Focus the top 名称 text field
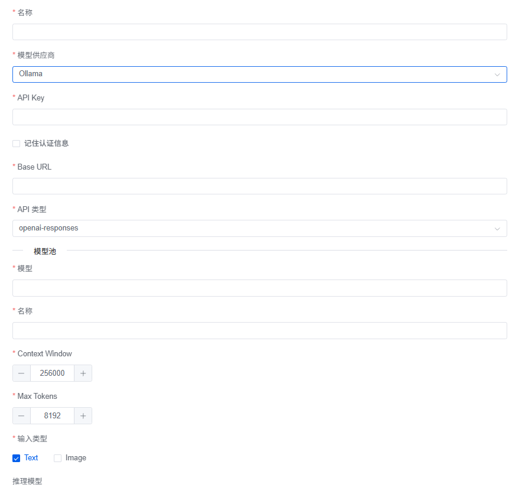This screenshot has height=494, width=522. coord(260,32)
